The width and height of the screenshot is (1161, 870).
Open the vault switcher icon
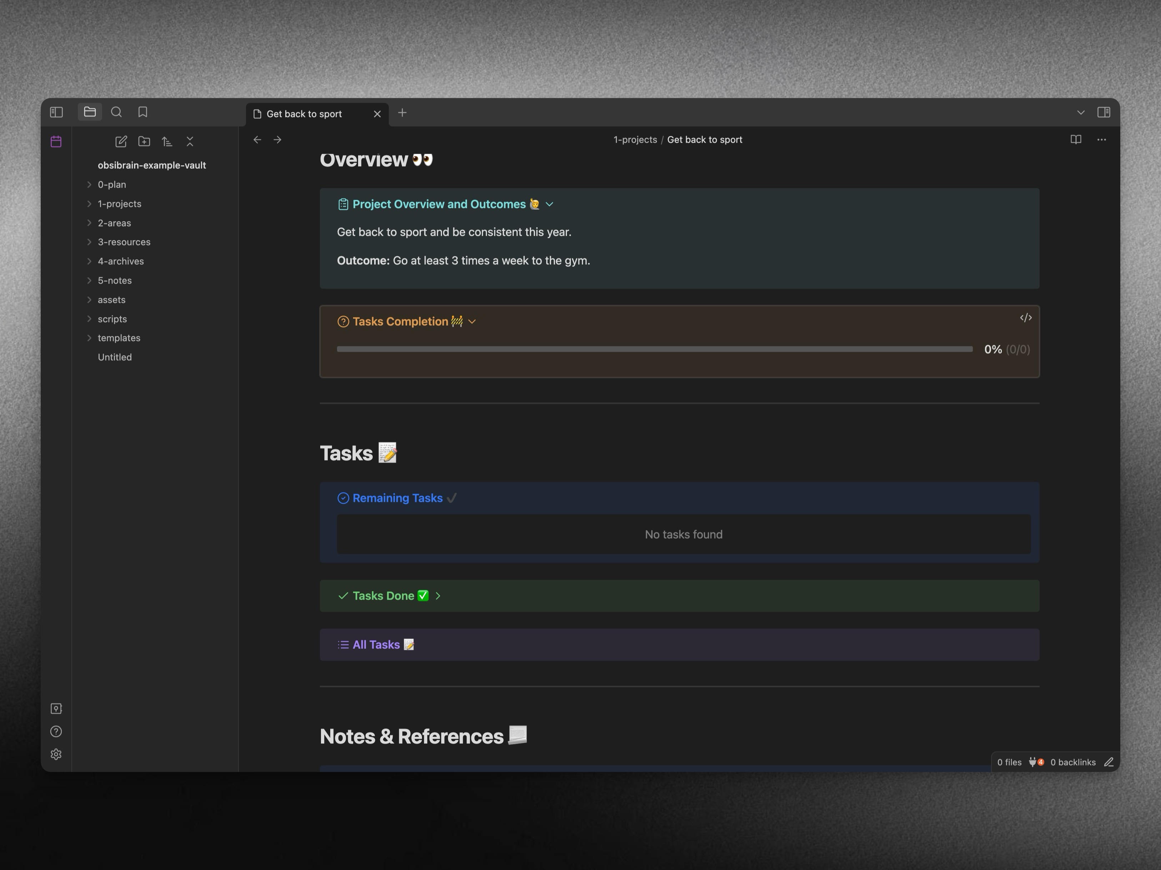(56, 708)
